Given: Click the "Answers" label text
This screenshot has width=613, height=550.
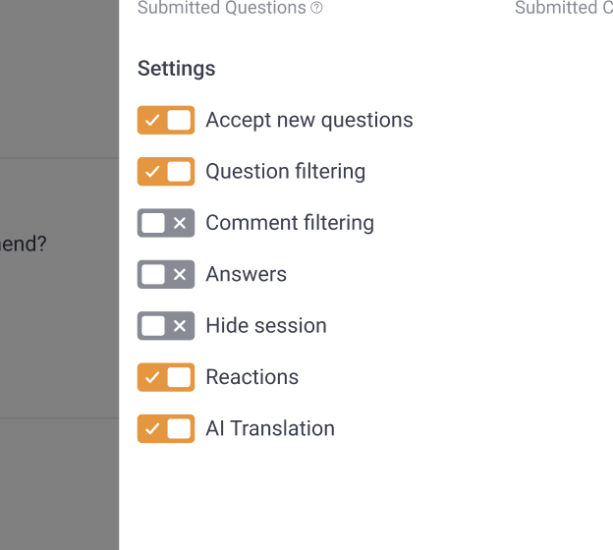Looking at the screenshot, I should [246, 274].
